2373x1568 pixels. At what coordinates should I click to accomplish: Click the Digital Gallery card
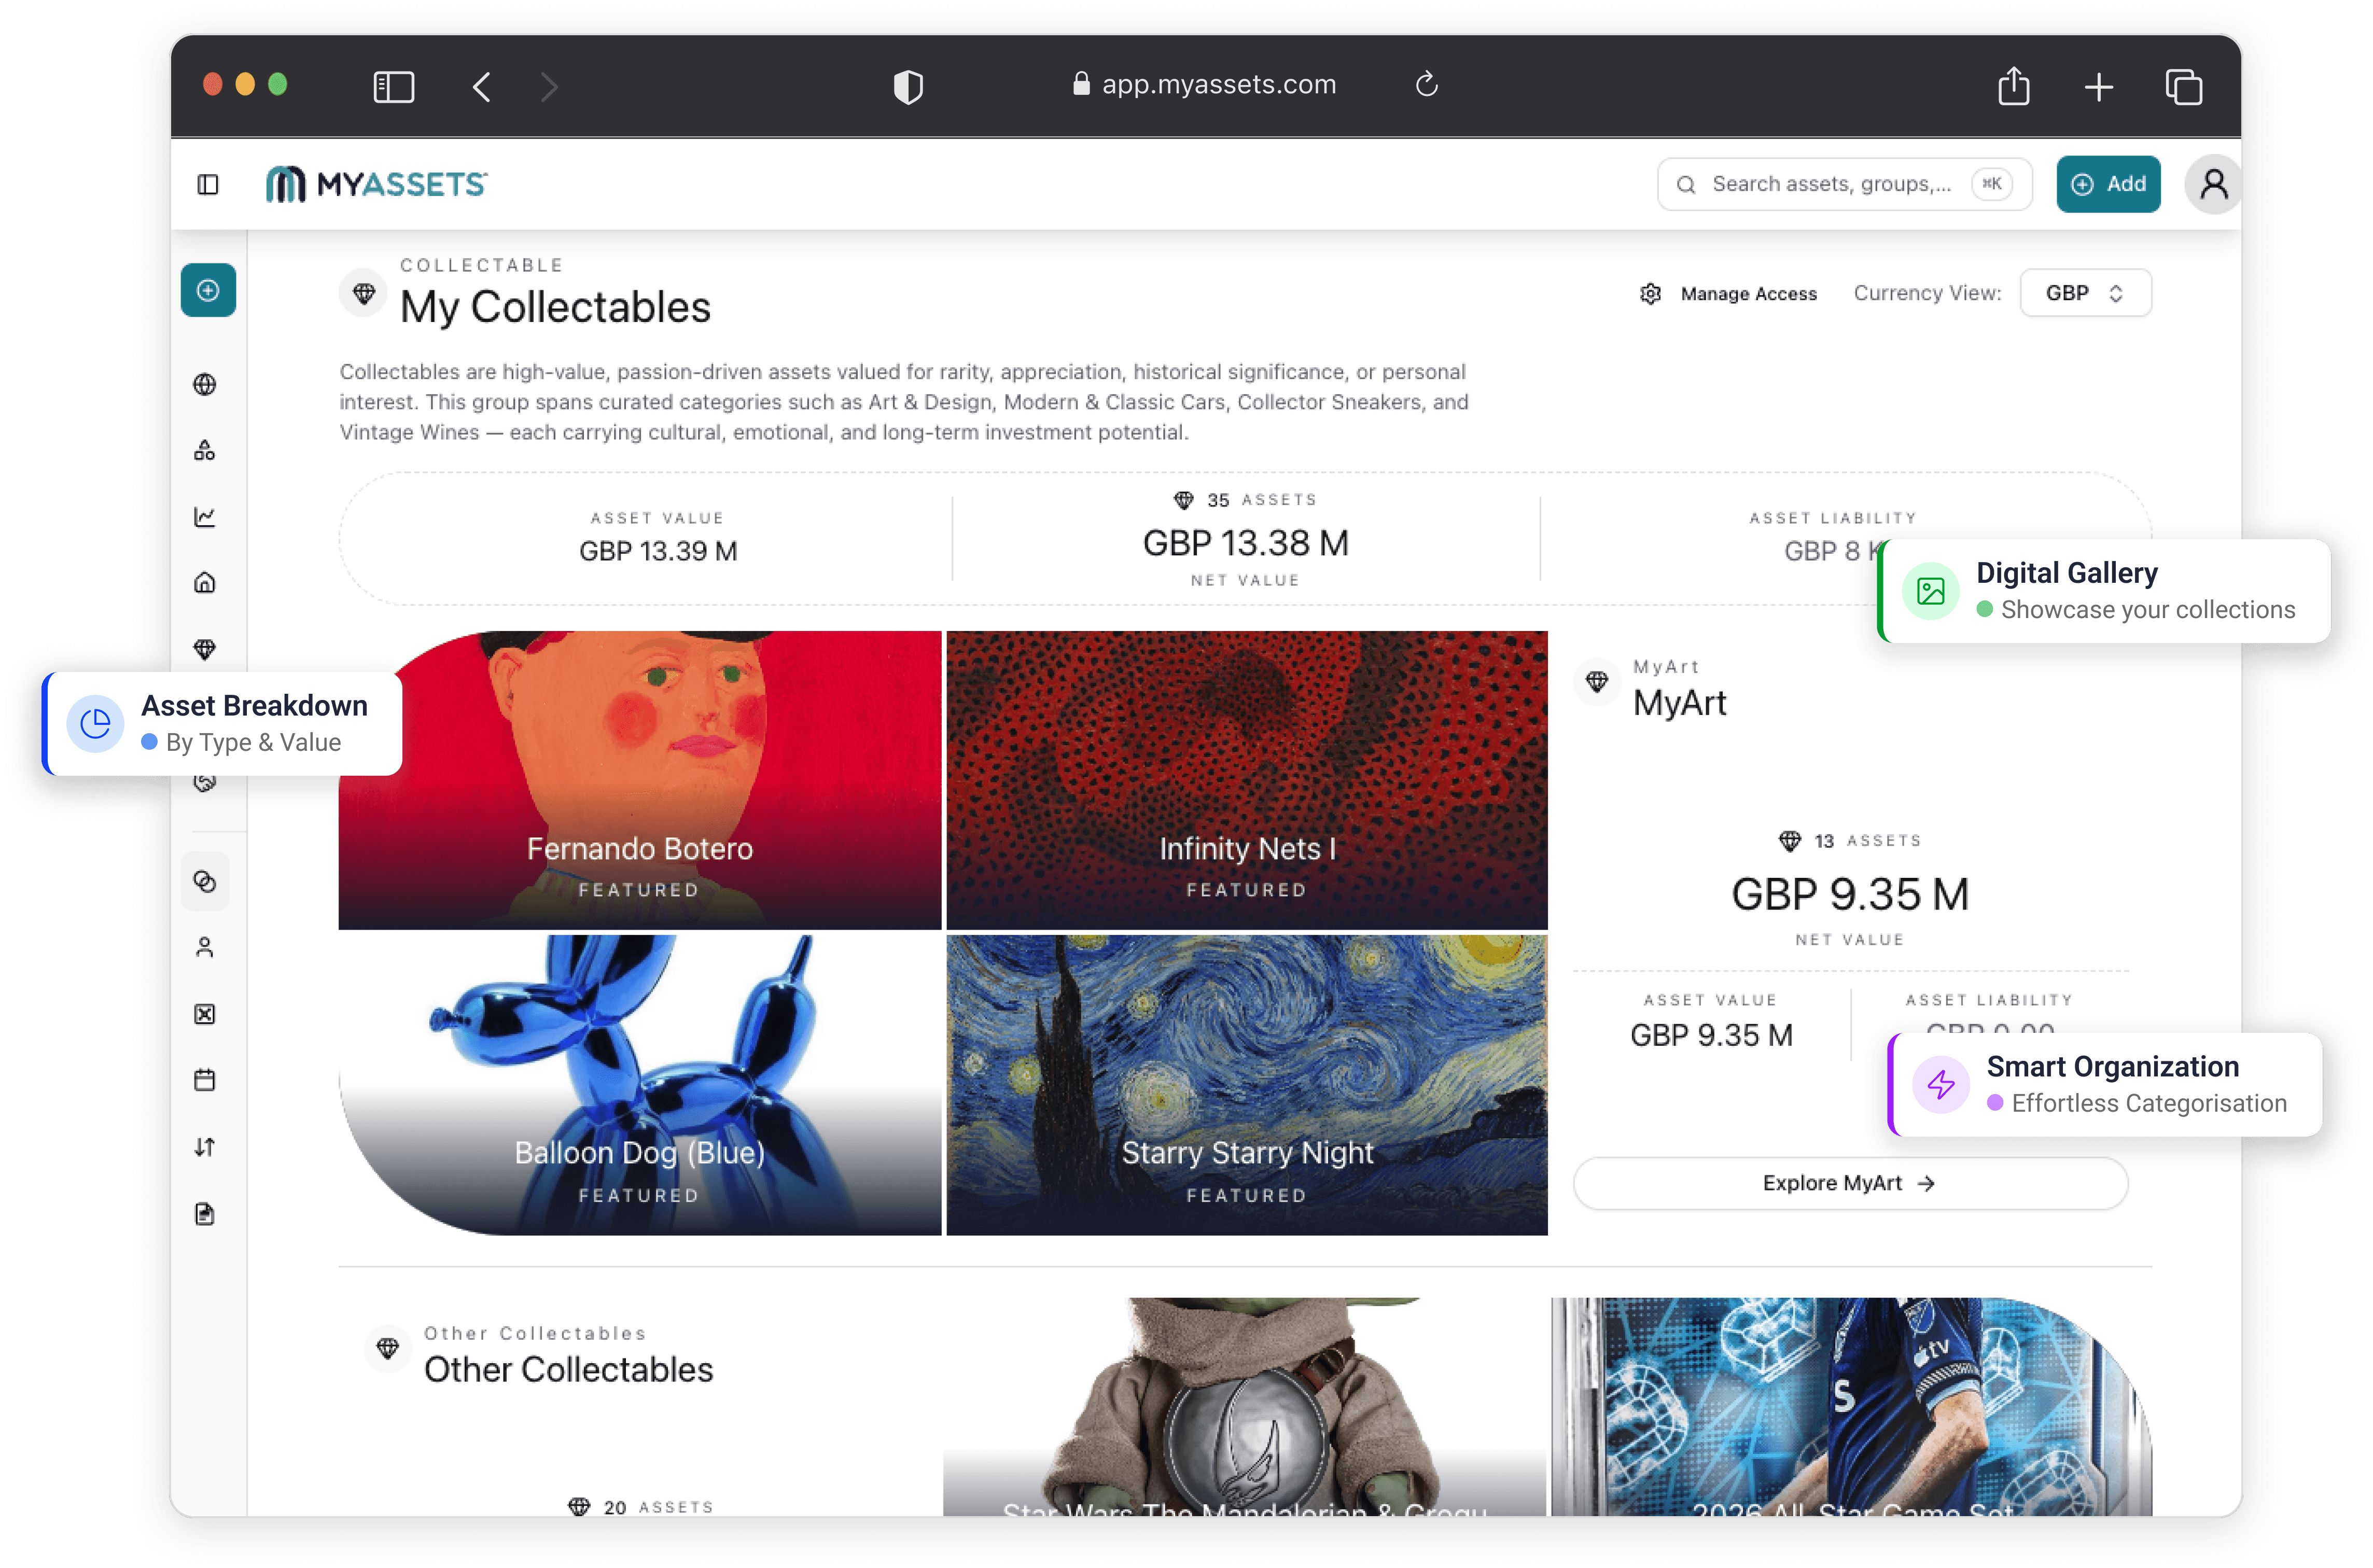(2104, 591)
